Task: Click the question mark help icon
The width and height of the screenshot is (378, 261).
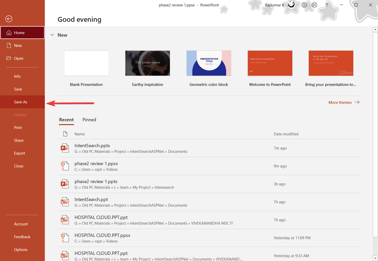Action: [327, 5]
